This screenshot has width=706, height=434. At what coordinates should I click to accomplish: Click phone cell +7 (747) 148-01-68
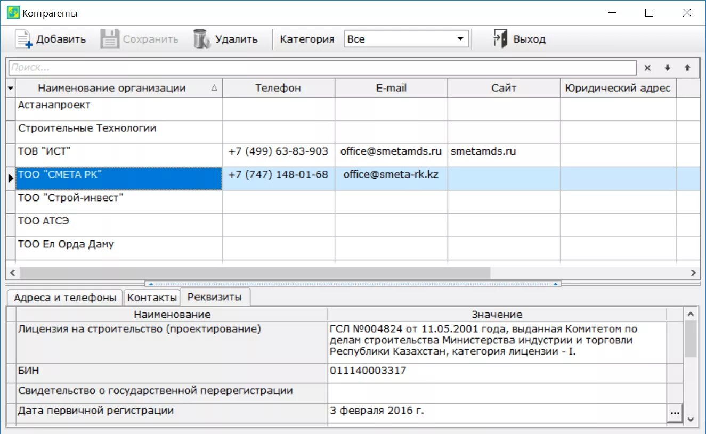[x=279, y=179]
